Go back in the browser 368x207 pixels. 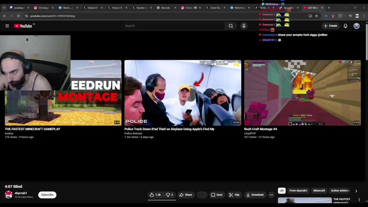(4, 16)
